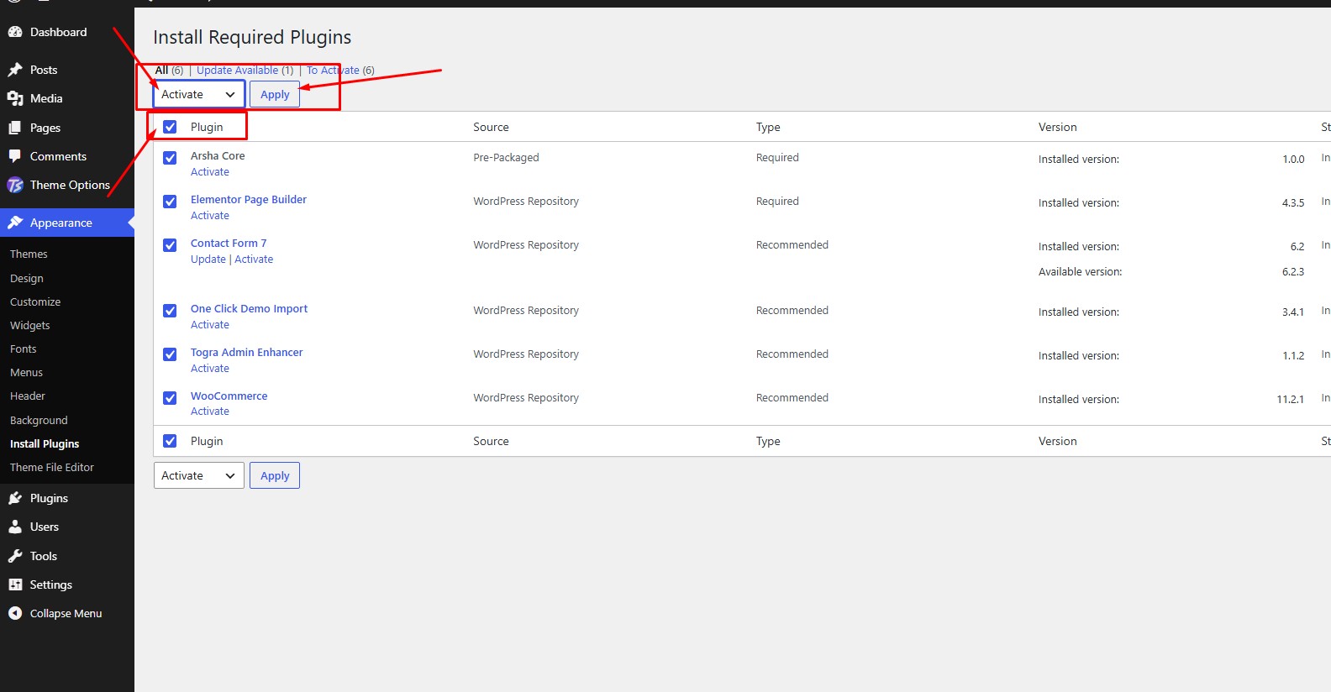Viewport: 1331px width, 692px height.
Task: Click the Dashboard gauge icon
Action: [15, 32]
